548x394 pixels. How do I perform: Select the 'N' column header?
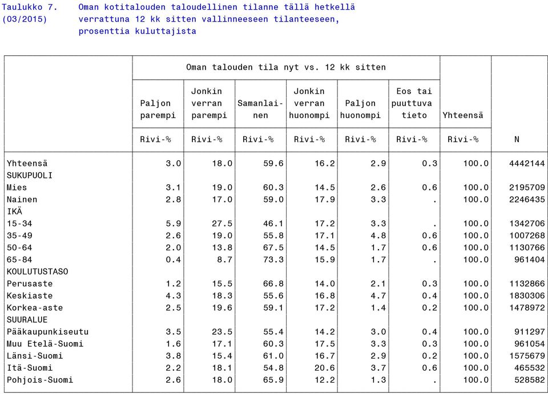517,140
